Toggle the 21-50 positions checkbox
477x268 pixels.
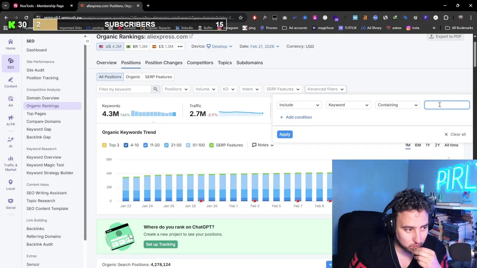[x=167, y=145]
